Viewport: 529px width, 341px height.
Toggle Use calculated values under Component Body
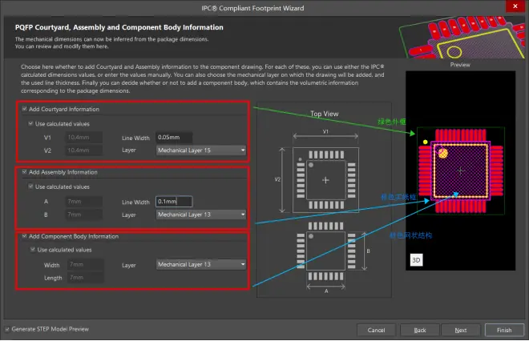[33, 250]
